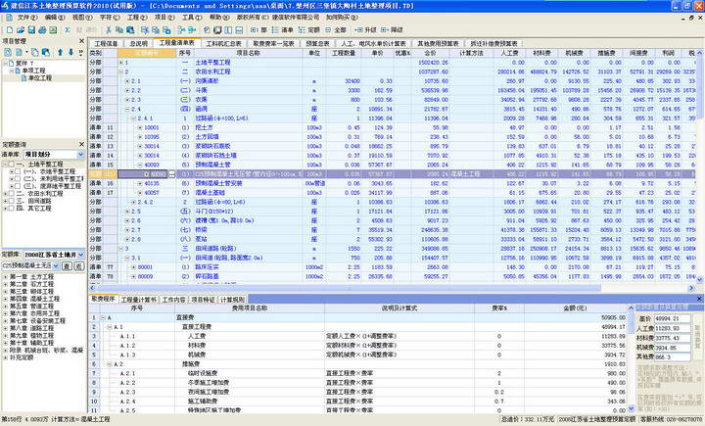This screenshot has height=426, width=705.
Task: Click the 项目名称 column header
Action: pos(248,53)
